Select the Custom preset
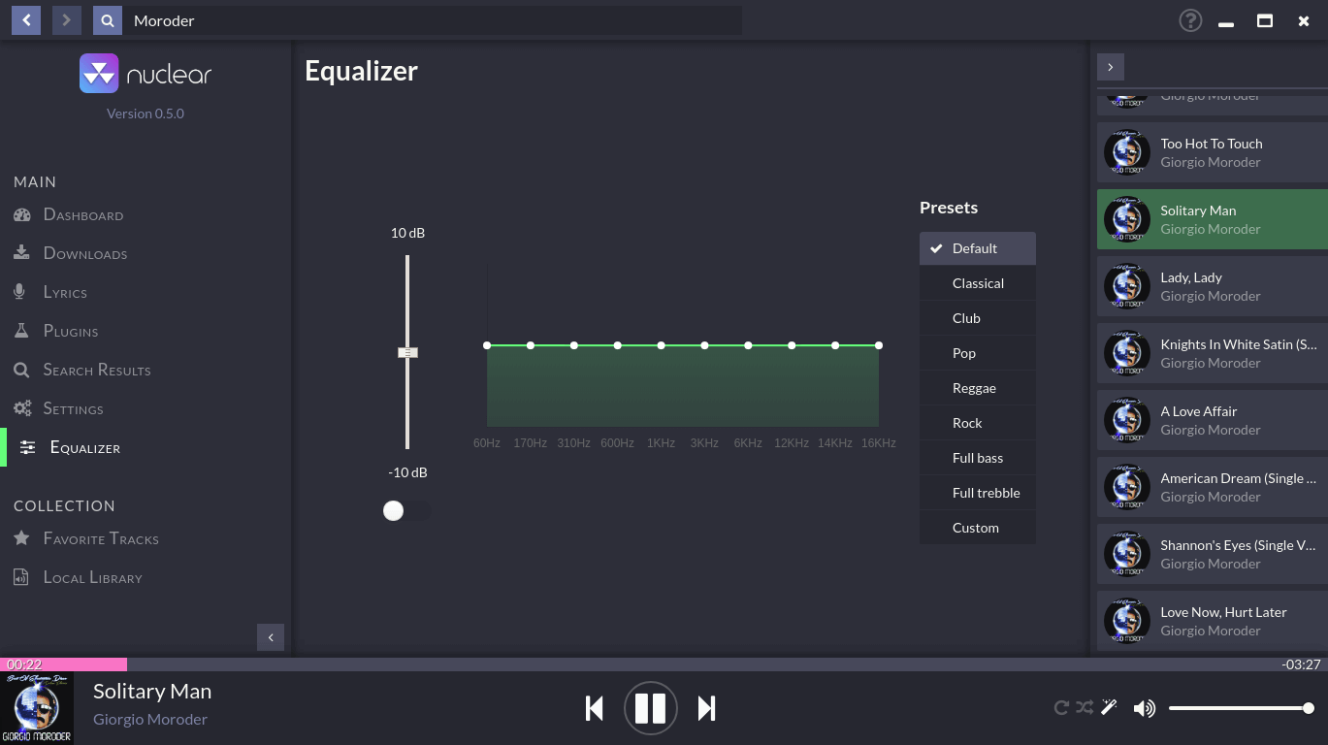1328x745 pixels. tap(978, 528)
